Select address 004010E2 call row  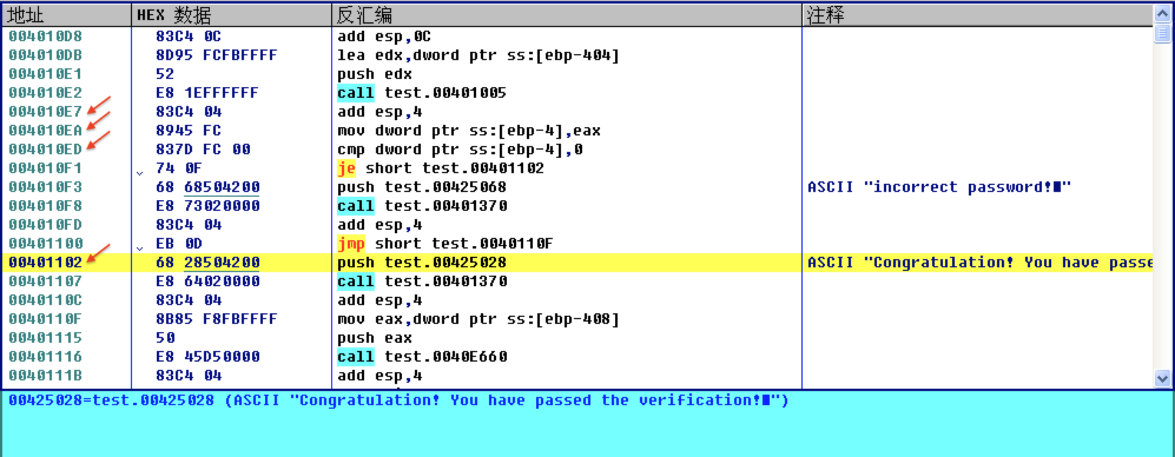pyautogui.click(x=45, y=93)
